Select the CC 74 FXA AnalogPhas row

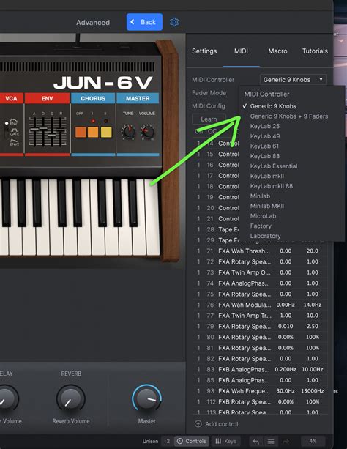pos(260,283)
